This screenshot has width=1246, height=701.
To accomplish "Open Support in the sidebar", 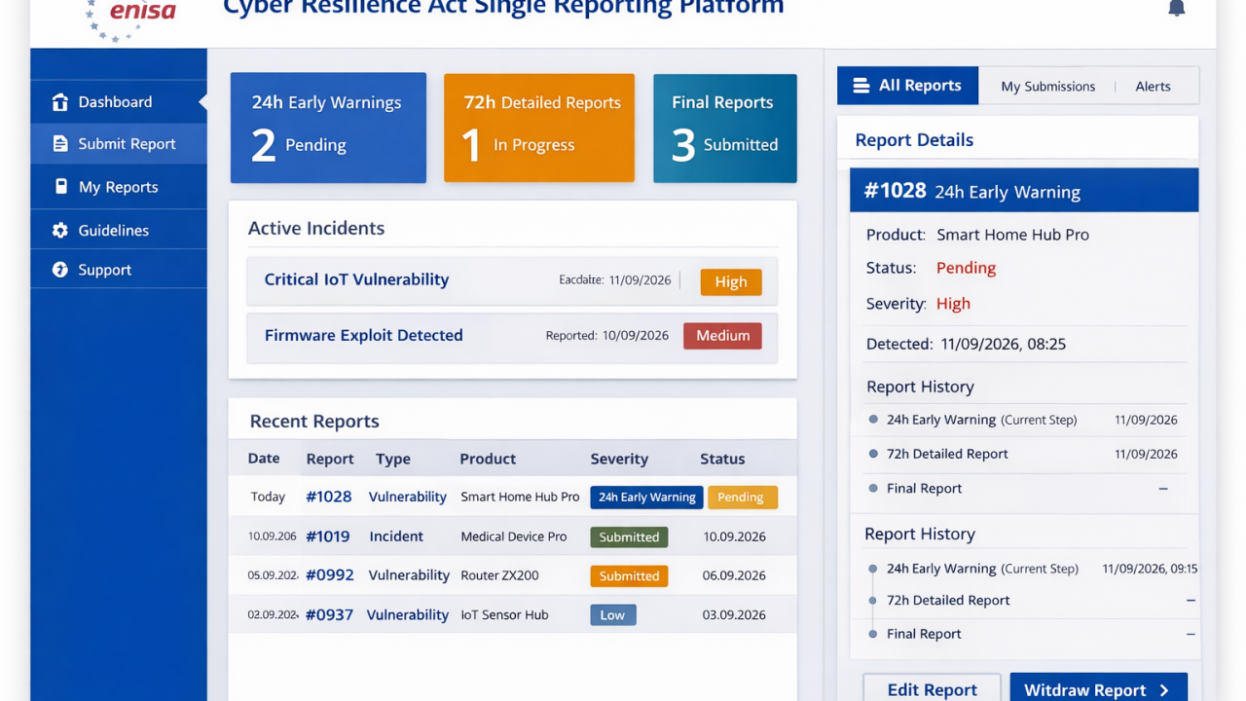I will 119,270.
